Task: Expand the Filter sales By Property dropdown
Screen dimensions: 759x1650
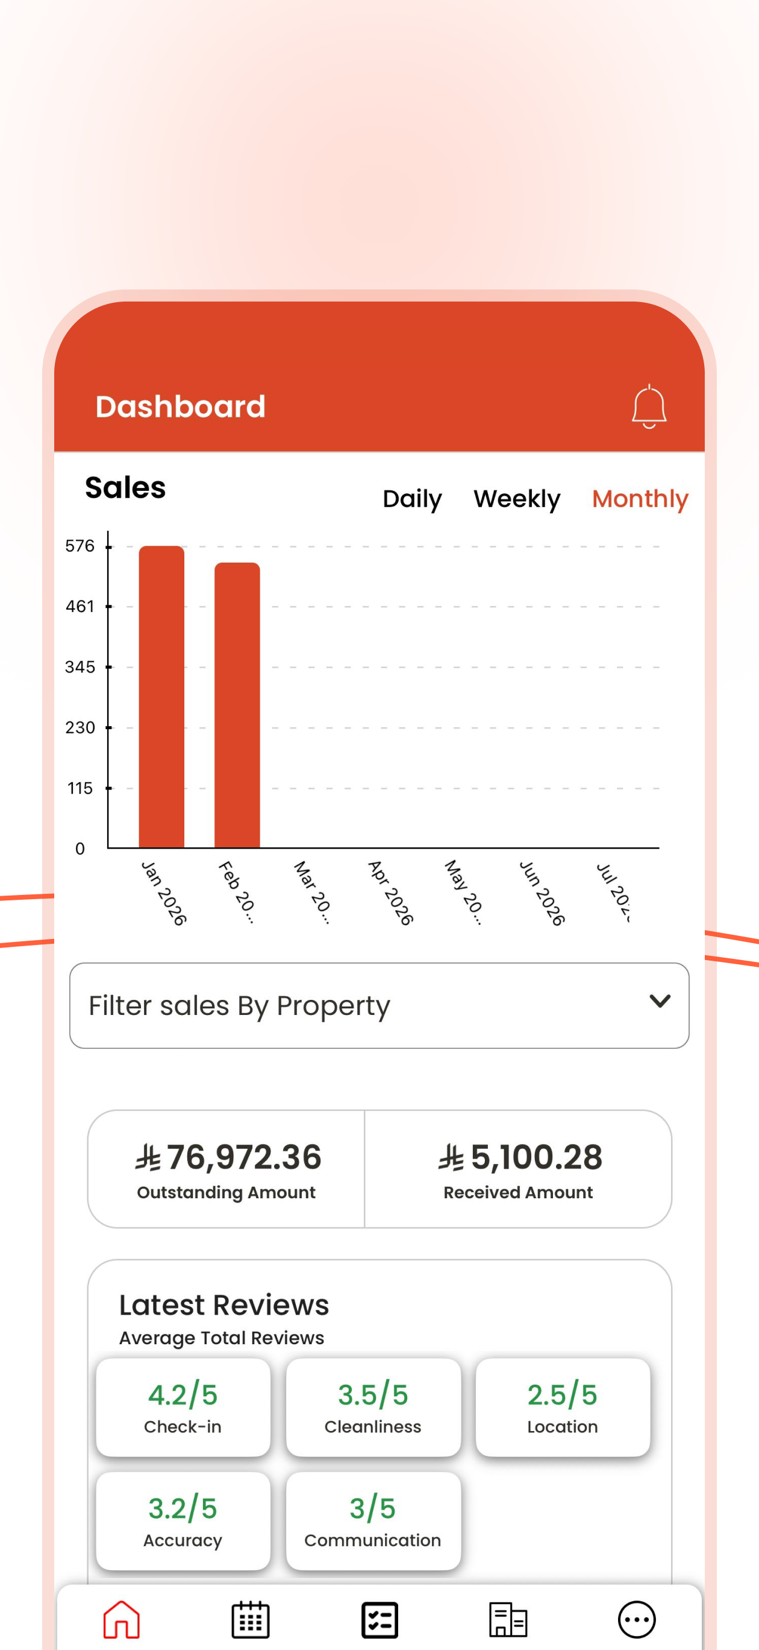Action: coord(379,1005)
